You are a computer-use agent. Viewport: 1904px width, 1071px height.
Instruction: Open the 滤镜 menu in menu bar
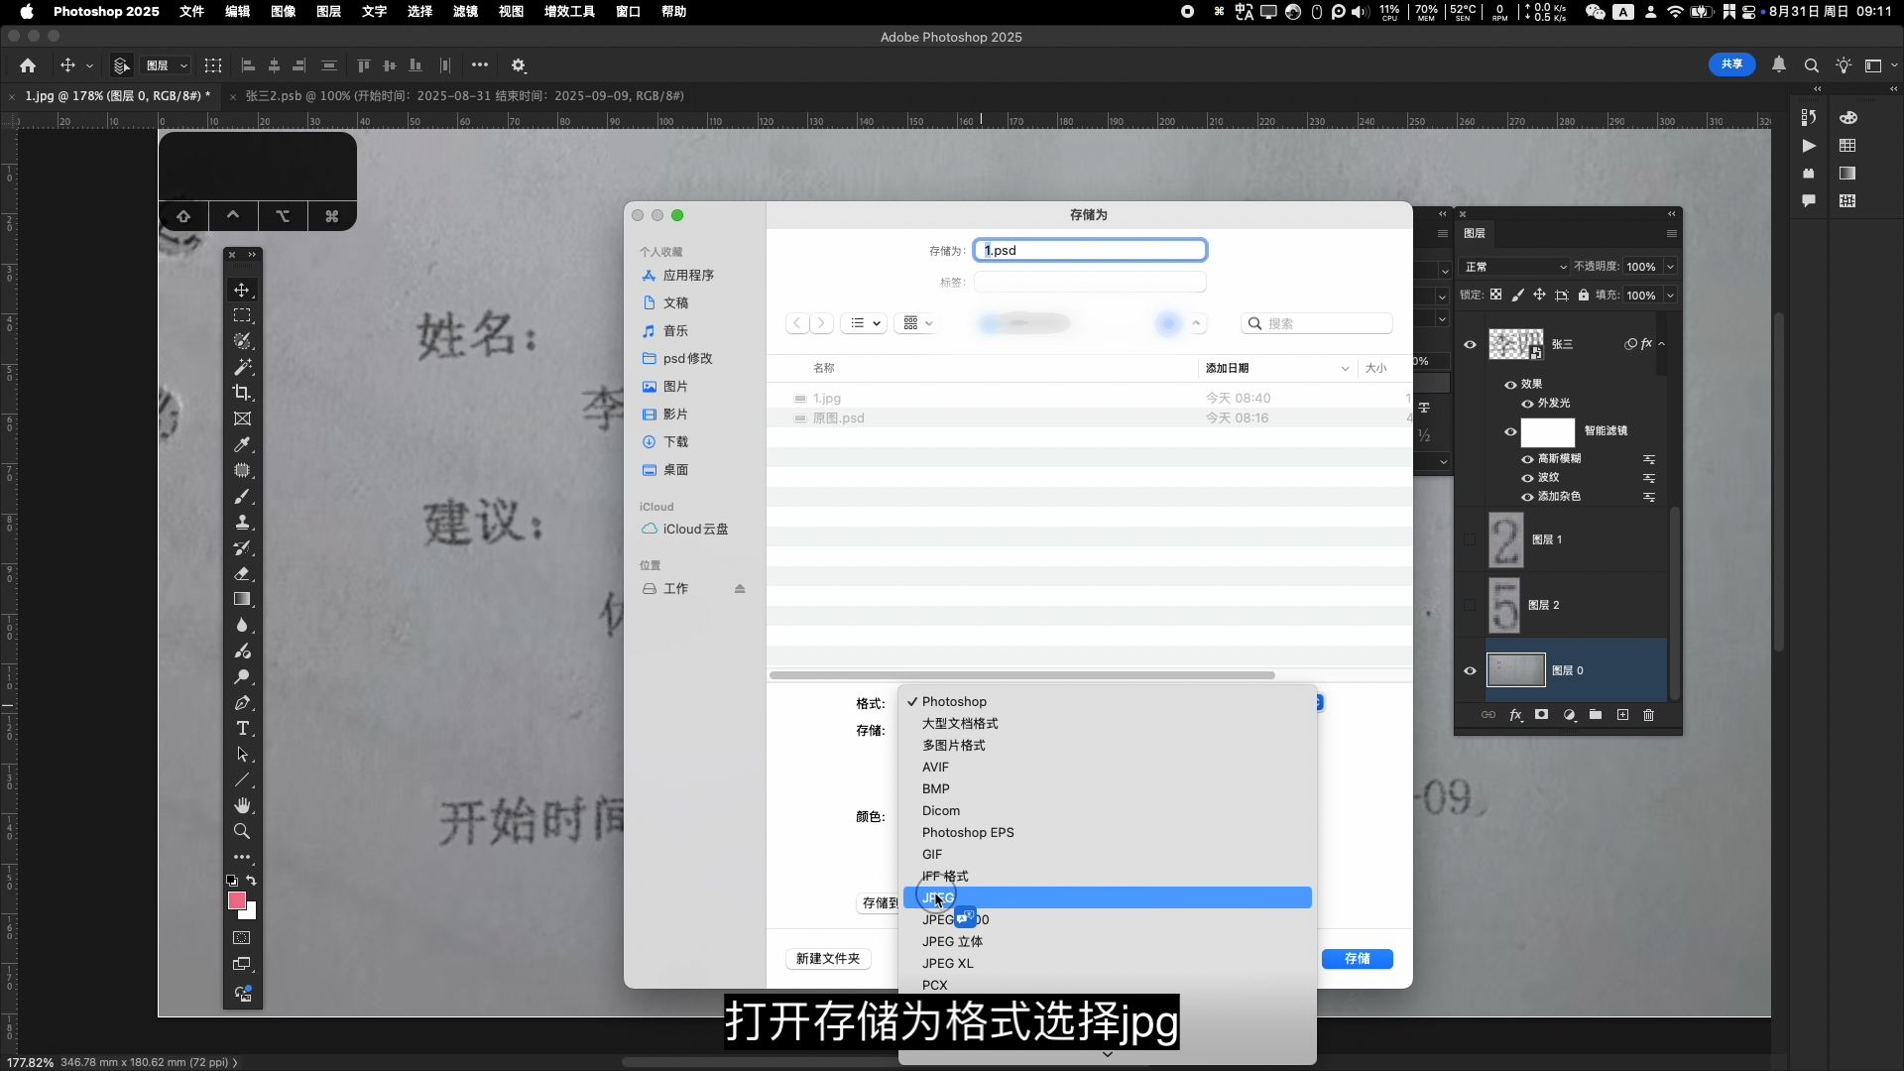(x=465, y=11)
